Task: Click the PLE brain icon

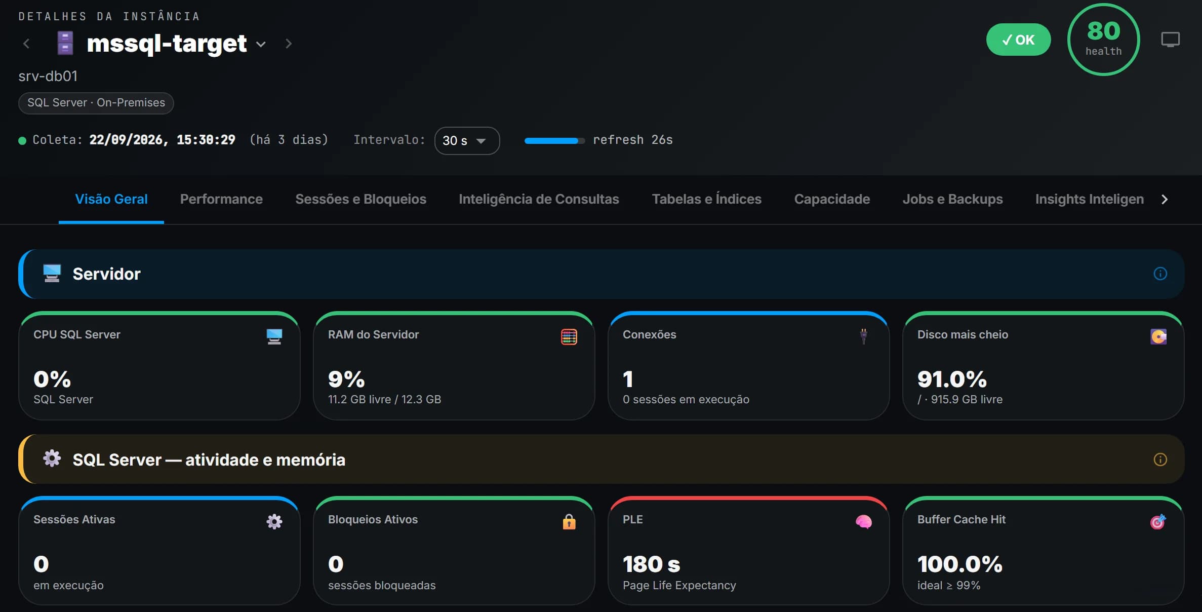Action: point(864,521)
